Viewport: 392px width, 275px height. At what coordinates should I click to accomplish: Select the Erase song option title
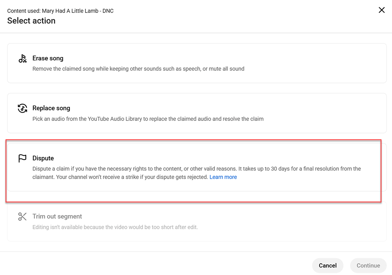48,58
